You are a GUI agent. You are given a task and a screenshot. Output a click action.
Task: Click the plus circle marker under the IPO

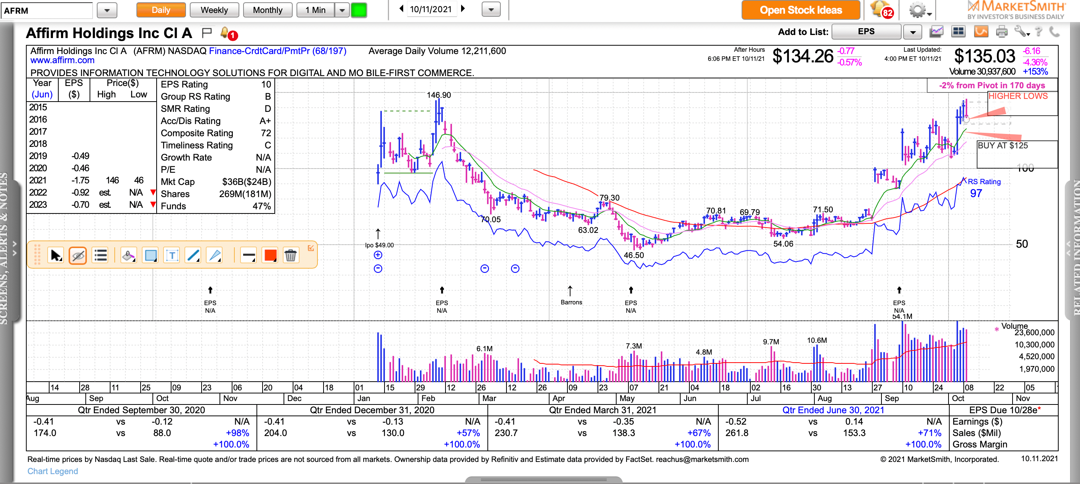pos(378,255)
